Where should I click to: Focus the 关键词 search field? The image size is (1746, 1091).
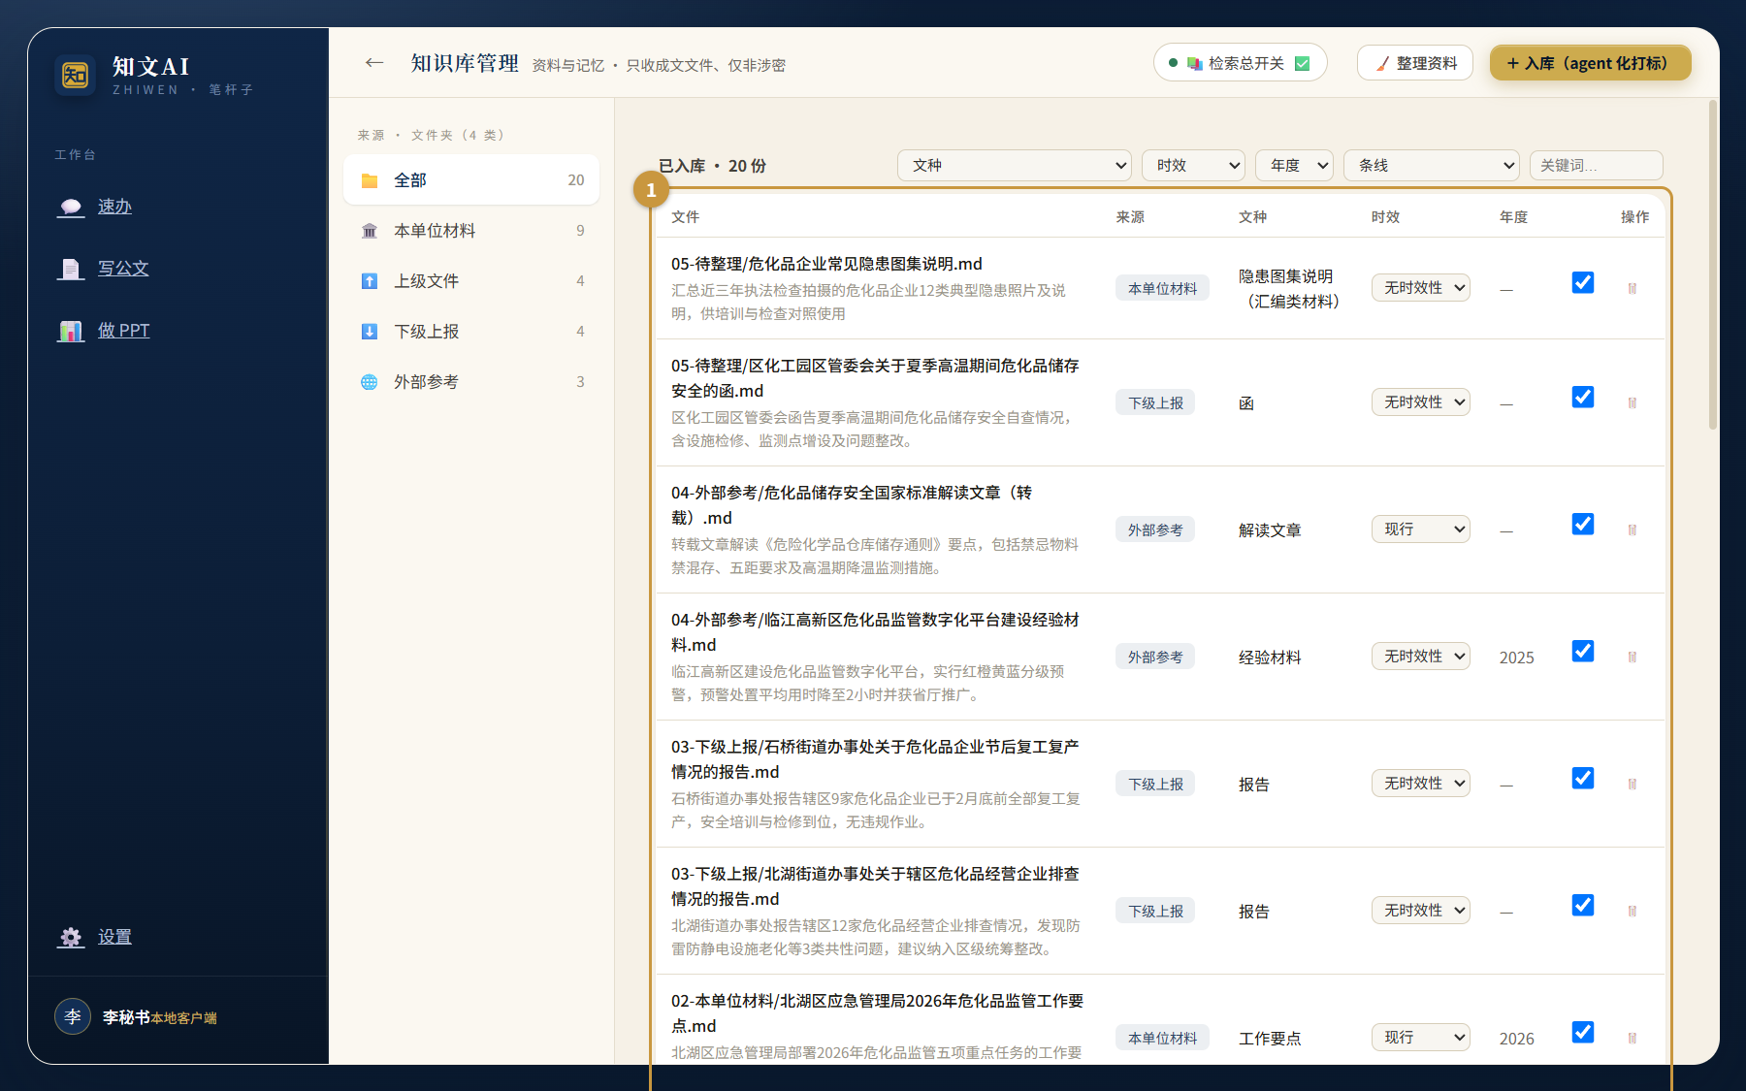[1596, 165]
